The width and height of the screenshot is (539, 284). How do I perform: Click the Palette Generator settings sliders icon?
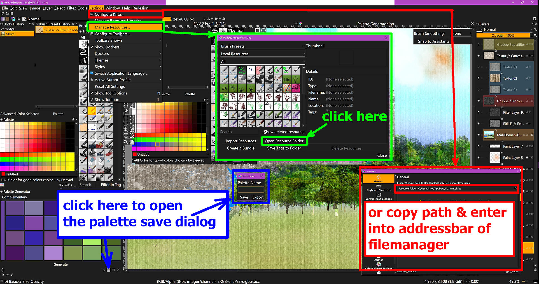(118, 270)
